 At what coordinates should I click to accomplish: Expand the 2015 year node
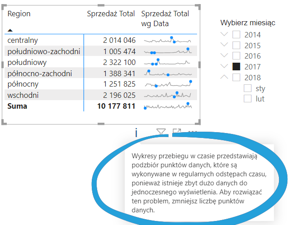[224, 46]
